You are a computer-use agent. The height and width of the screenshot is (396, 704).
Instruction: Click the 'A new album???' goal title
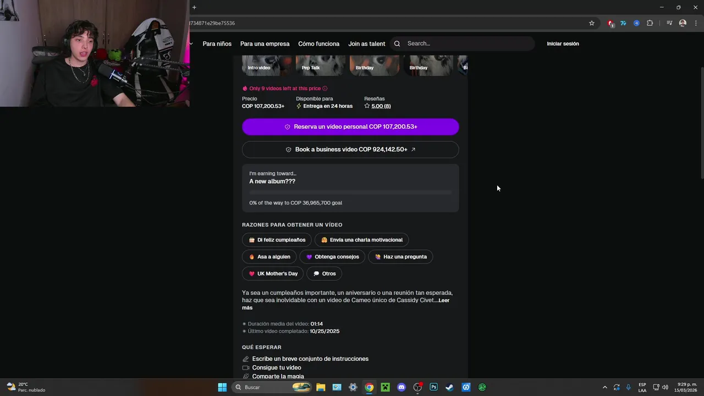(x=272, y=182)
